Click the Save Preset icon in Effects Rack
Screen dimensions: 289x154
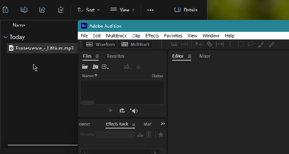(x=140, y=134)
